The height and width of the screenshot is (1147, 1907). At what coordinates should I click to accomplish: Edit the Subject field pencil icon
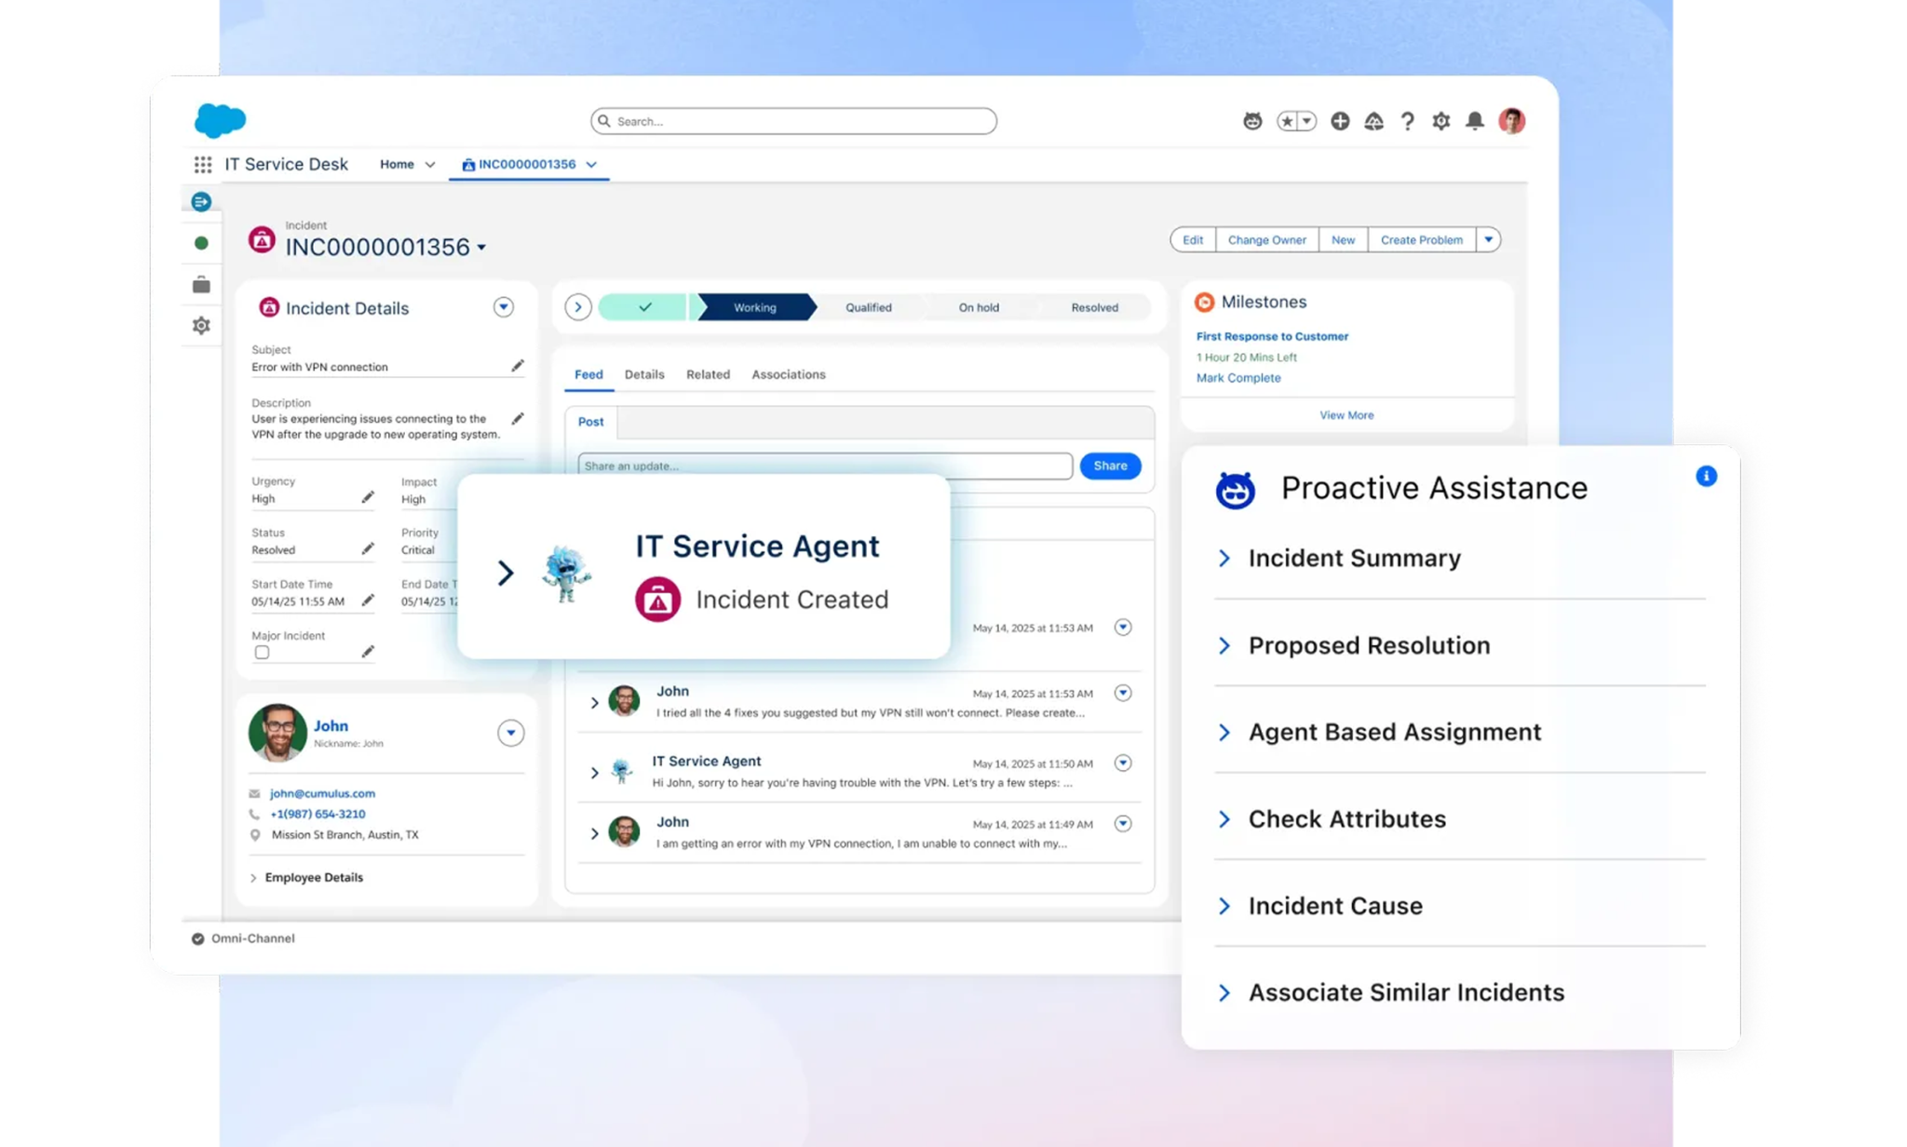click(x=518, y=366)
